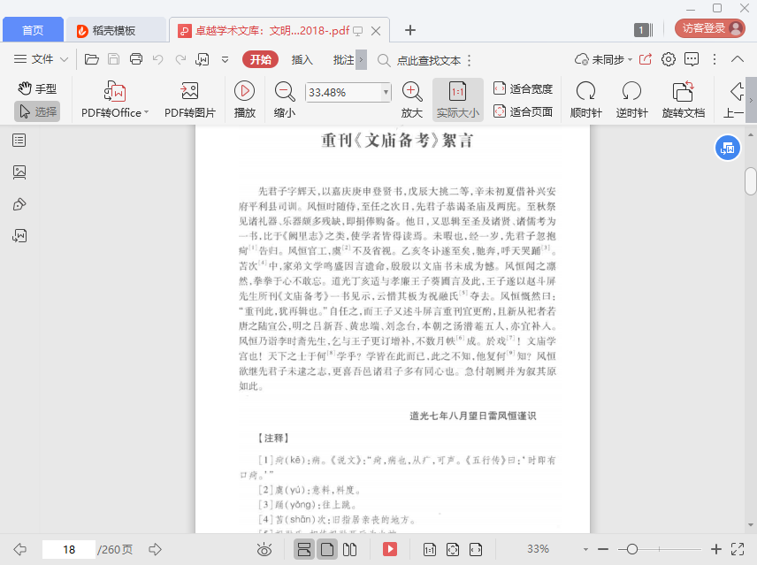This screenshot has width=757, height=565.
Task: Toggle actual size (实际大小) view
Action: [458, 99]
